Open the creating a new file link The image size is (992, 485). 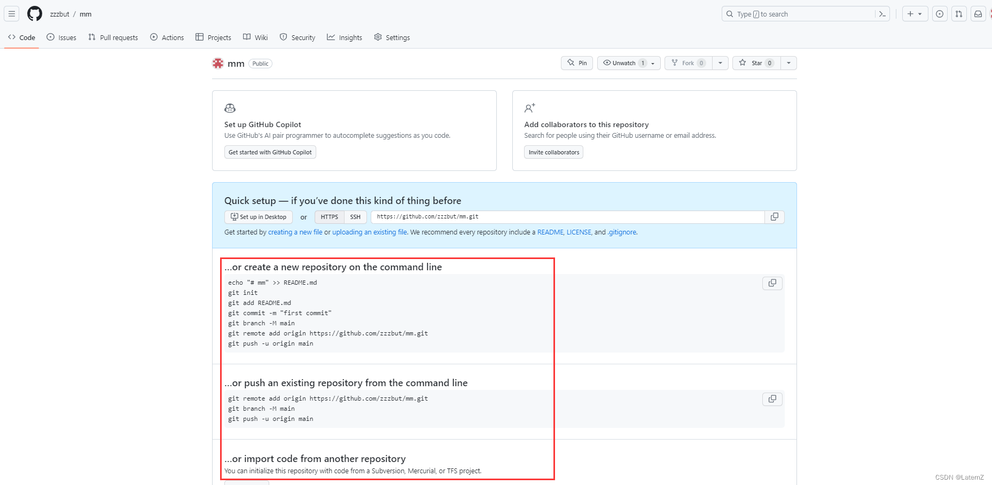pos(295,232)
